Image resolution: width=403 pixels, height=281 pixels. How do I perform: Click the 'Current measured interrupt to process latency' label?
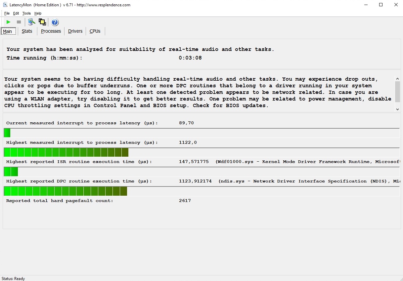tap(82, 123)
